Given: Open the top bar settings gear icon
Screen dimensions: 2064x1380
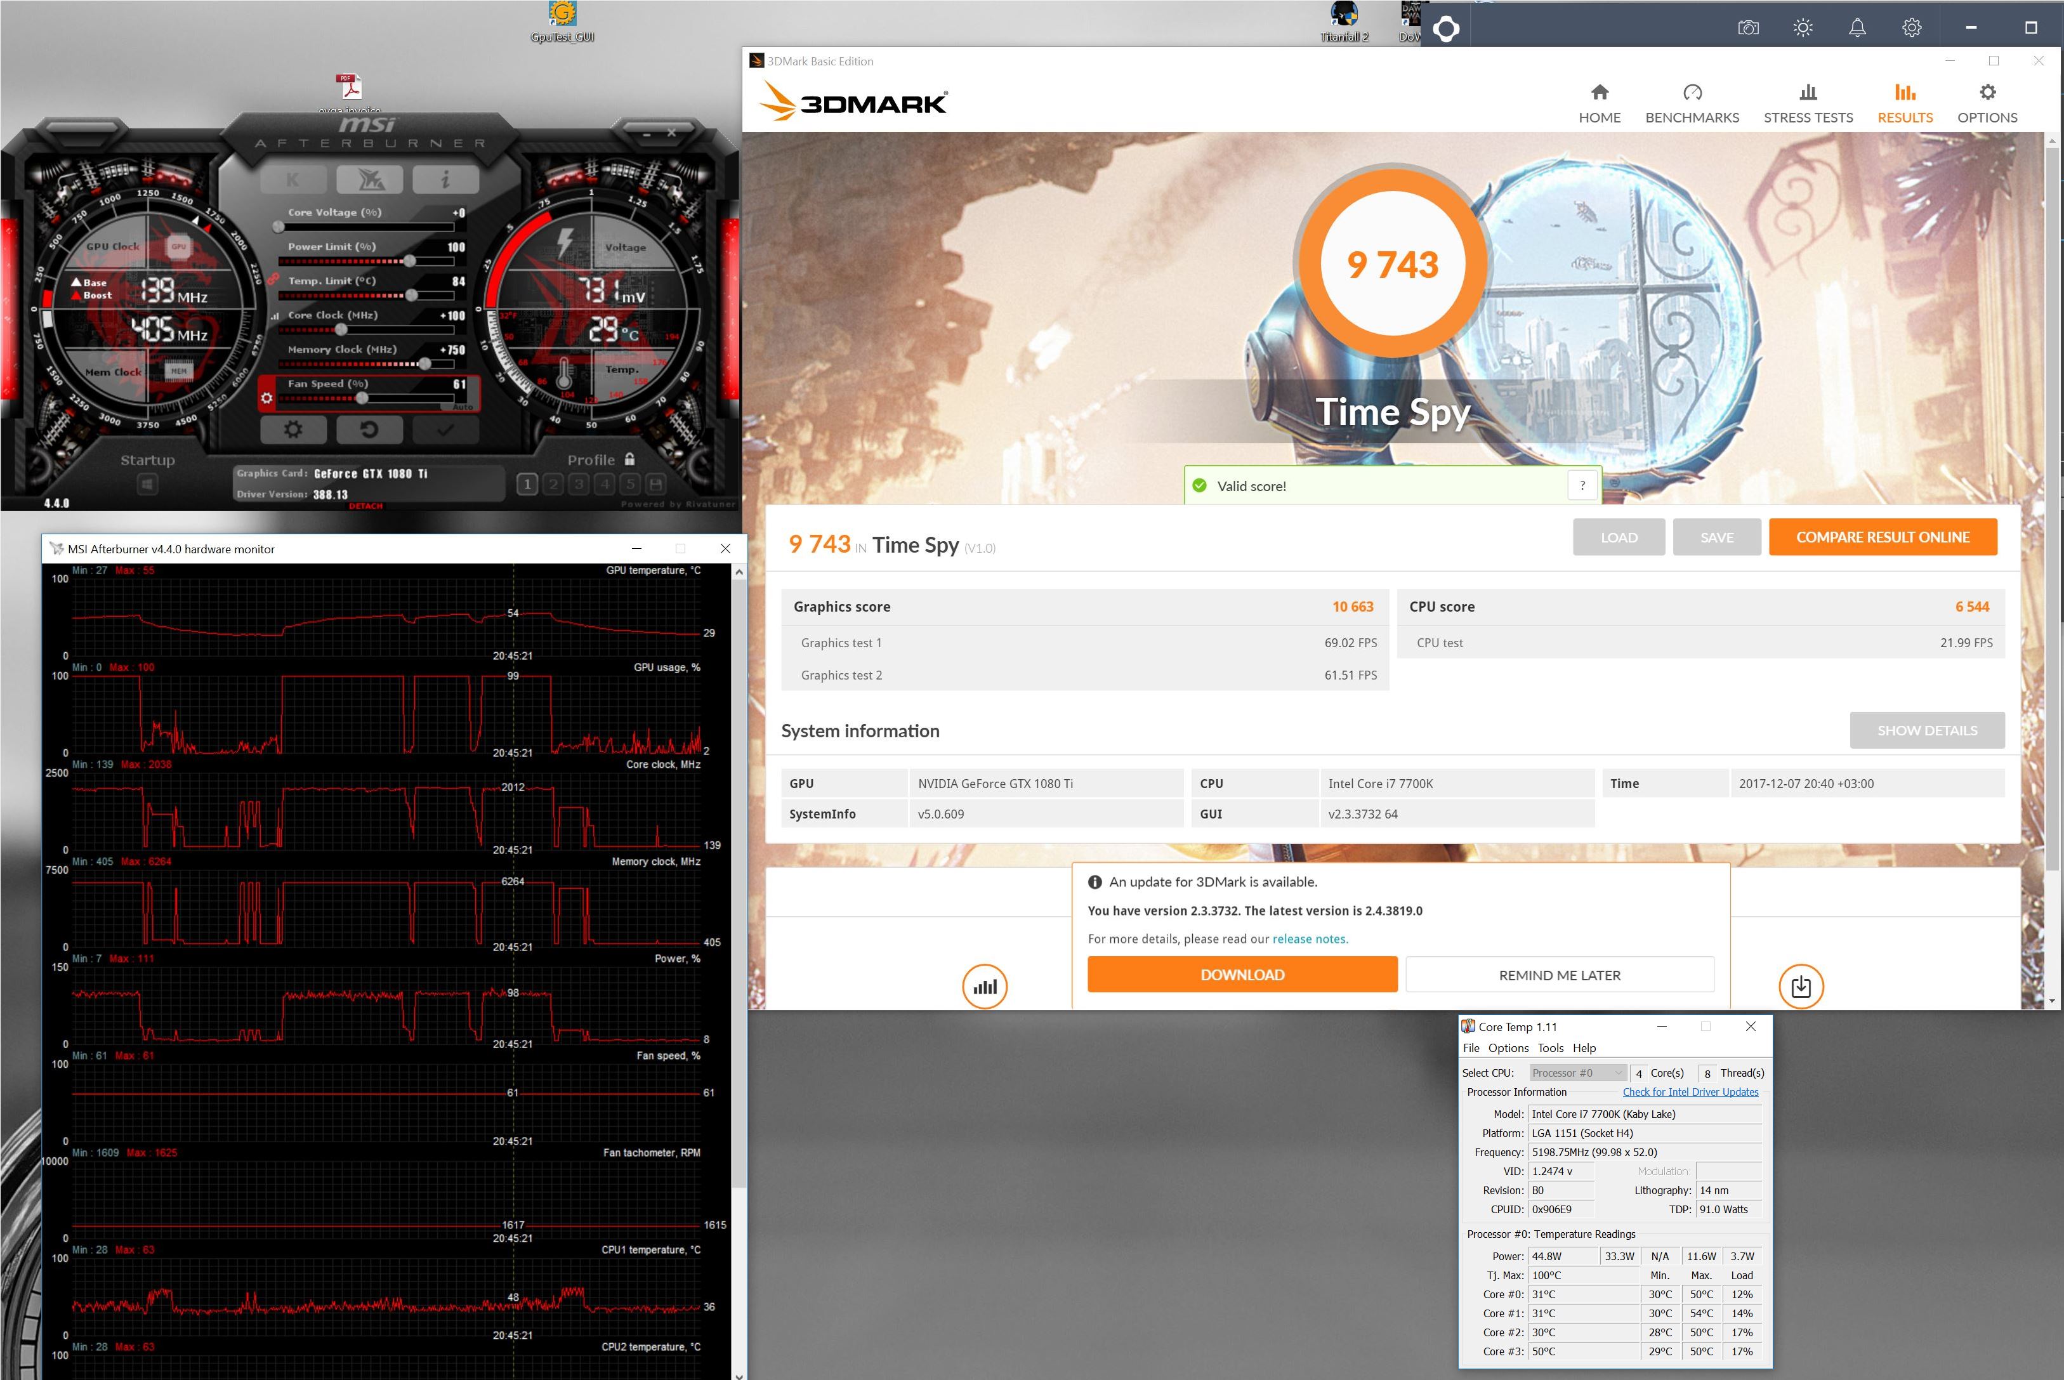Looking at the screenshot, I should pos(1912,27).
